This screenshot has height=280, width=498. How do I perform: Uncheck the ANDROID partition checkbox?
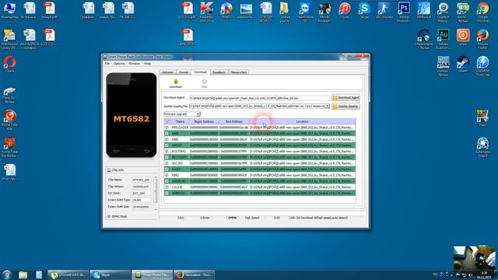click(x=167, y=181)
